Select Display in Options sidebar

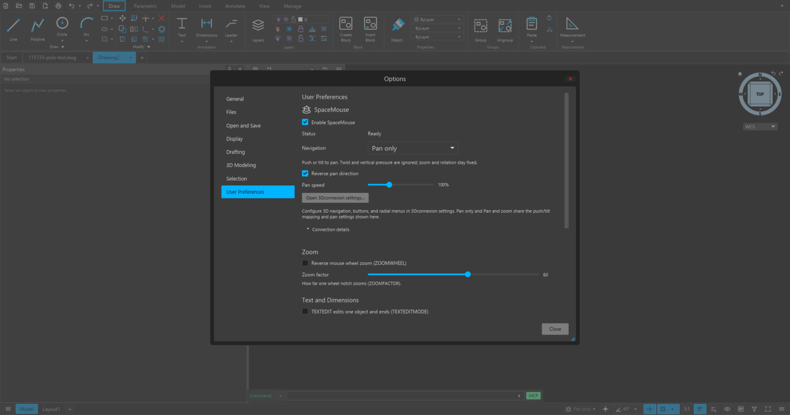[235, 139]
